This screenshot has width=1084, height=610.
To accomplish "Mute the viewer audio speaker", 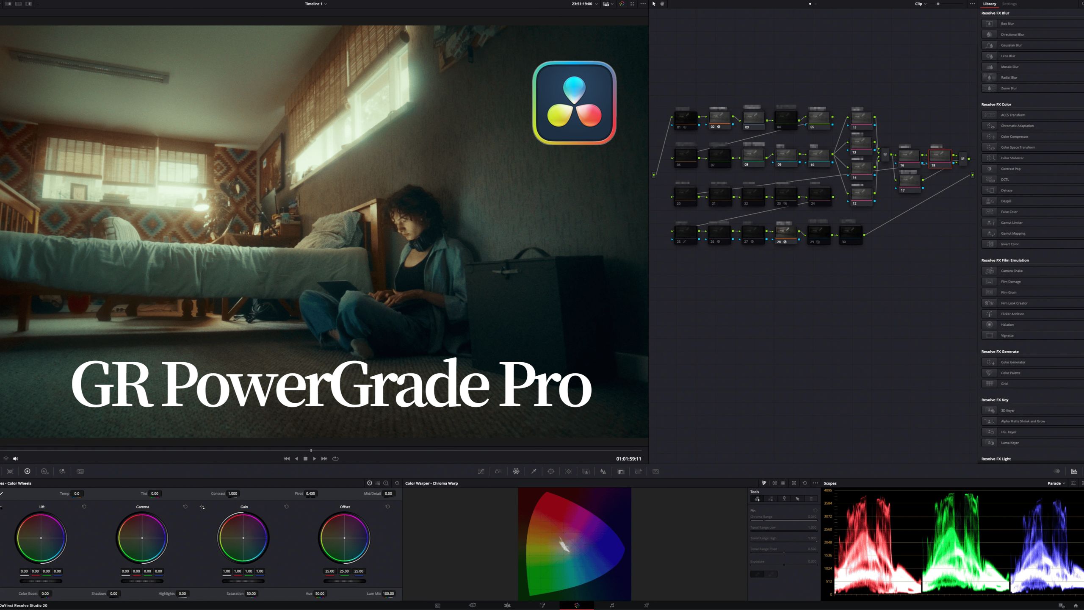I will coord(16,458).
